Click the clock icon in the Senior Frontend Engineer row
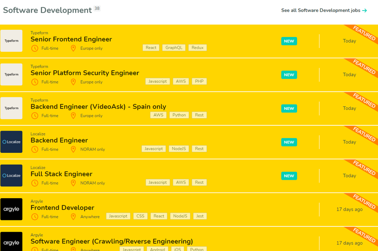Screen dimensions: 378x251 (35, 48)
